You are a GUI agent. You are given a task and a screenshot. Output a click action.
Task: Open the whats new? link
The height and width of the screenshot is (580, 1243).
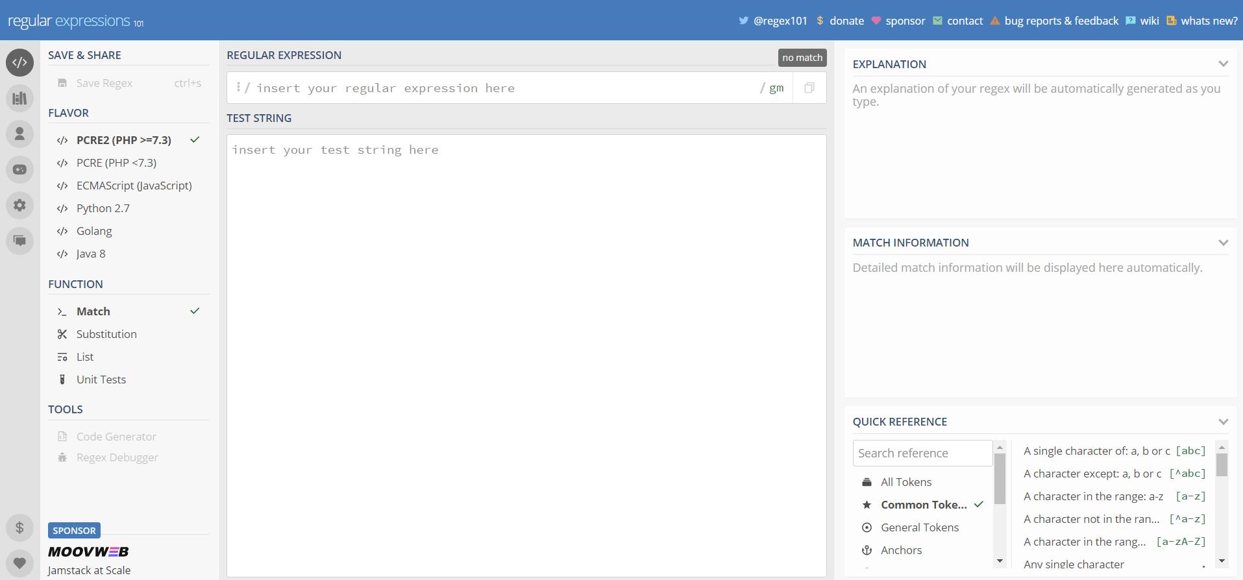pos(1202,21)
